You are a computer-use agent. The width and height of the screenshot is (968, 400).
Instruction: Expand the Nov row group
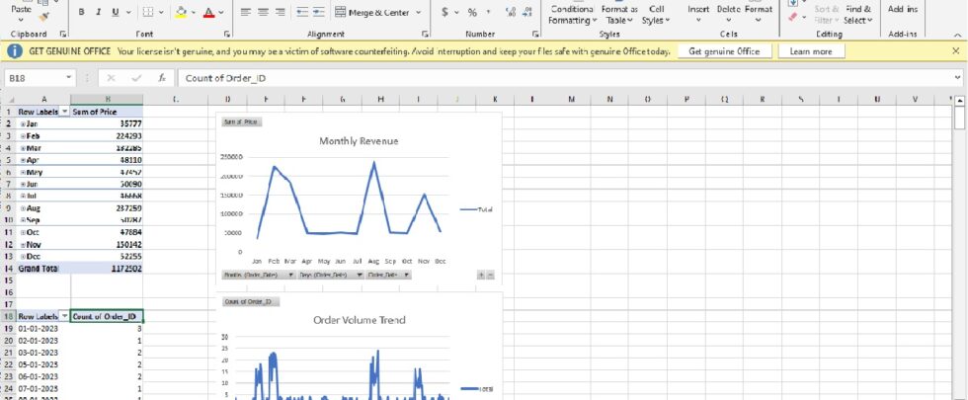22,244
